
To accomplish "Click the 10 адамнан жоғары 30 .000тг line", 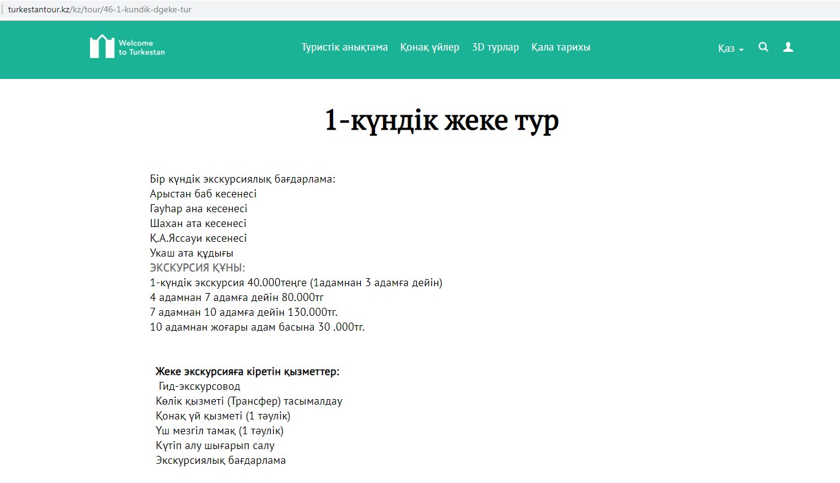I will pyautogui.click(x=257, y=327).
